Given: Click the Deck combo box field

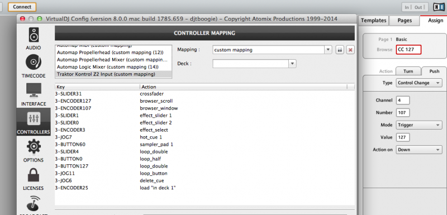Looking at the screenshot, I should [251, 64].
